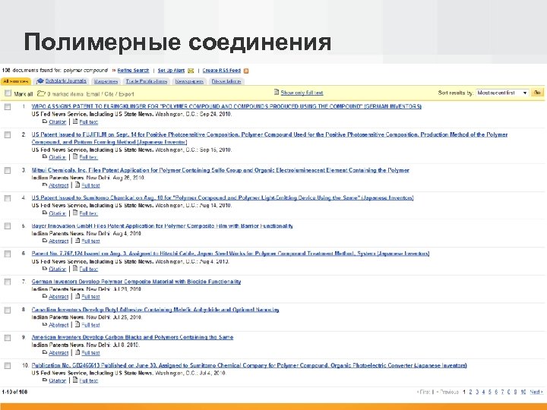
Task: Open the WIPO Assigns Patent to ElringKlinger result
Action: point(226,106)
